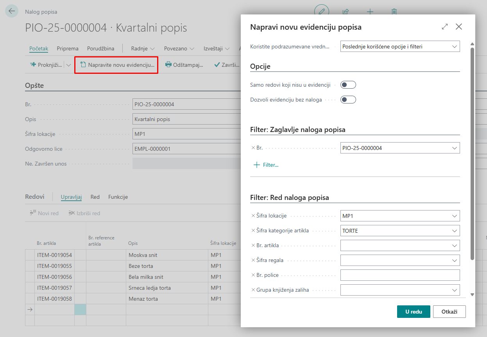
Task: Click the pencil edit icon
Action: click(322, 11)
